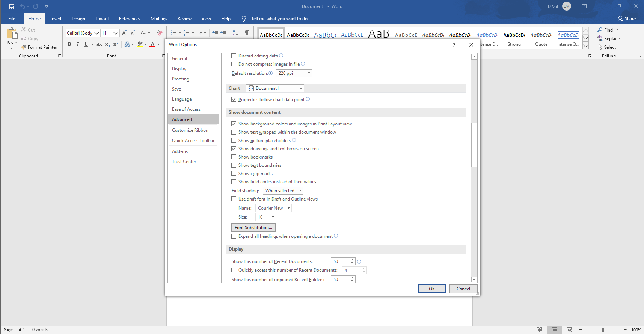644x334 pixels.
Task: Click the OK button in Word Options
Action: pos(432,289)
